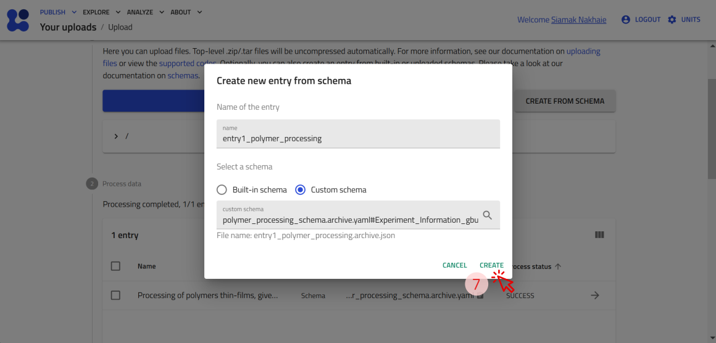Open the supported codes link
Viewport: 716px width, 343px height.
tap(187, 64)
